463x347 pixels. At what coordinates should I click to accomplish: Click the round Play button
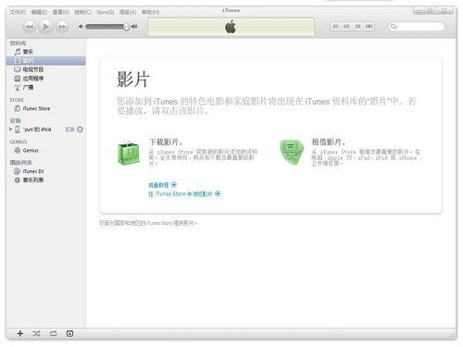pos(46,27)
